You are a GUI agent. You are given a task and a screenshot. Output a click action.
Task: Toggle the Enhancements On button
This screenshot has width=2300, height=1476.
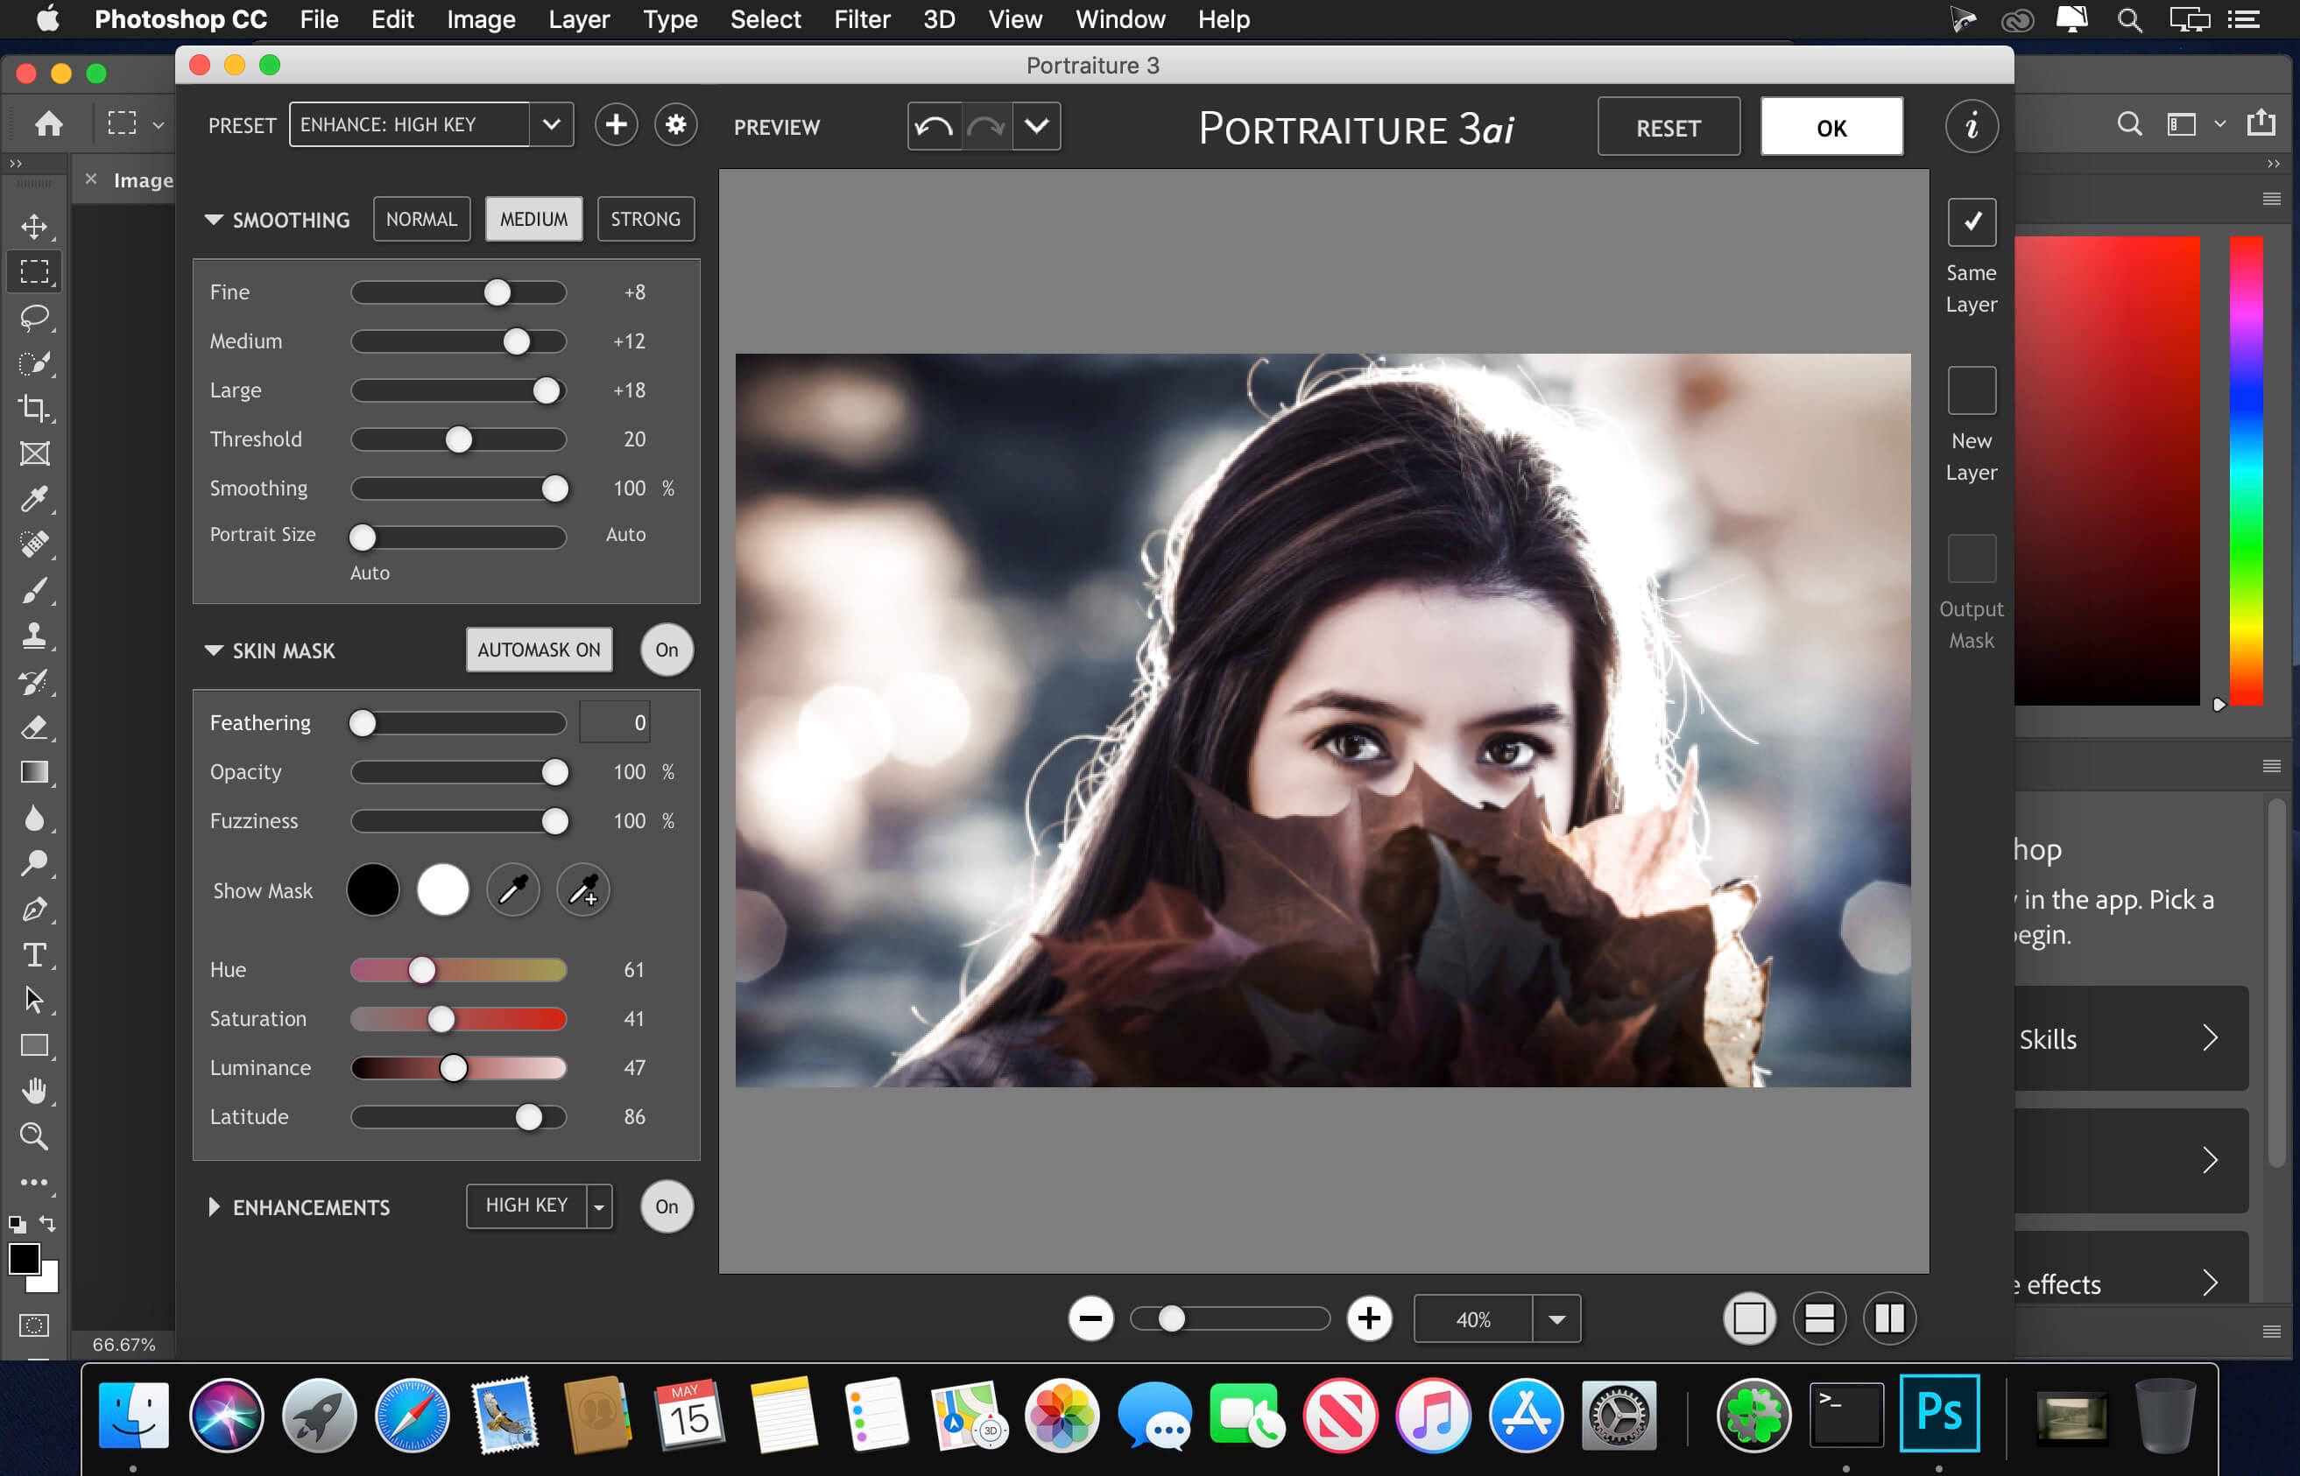pos(664,1206)
